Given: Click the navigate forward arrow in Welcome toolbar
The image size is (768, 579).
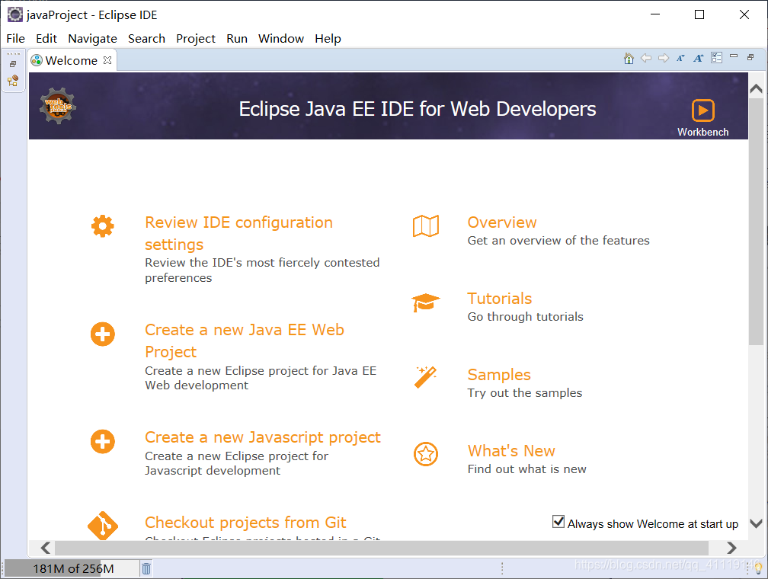Looking at the screenshot, I should 664,59.
